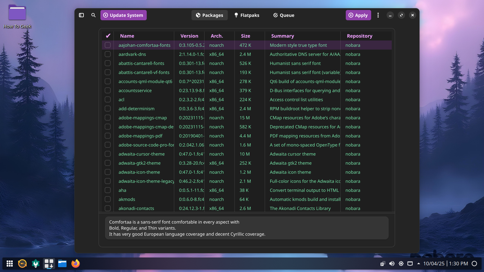Check the akmods checkbox
Image resolution: width=484 pixels, height=272 pixels.
tap(108, 199)
